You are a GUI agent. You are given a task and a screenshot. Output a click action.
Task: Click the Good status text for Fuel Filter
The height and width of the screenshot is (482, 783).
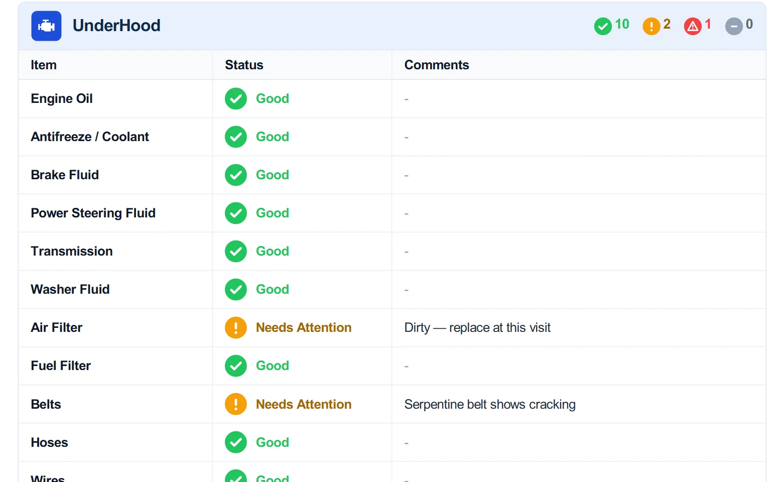point(273,366)
